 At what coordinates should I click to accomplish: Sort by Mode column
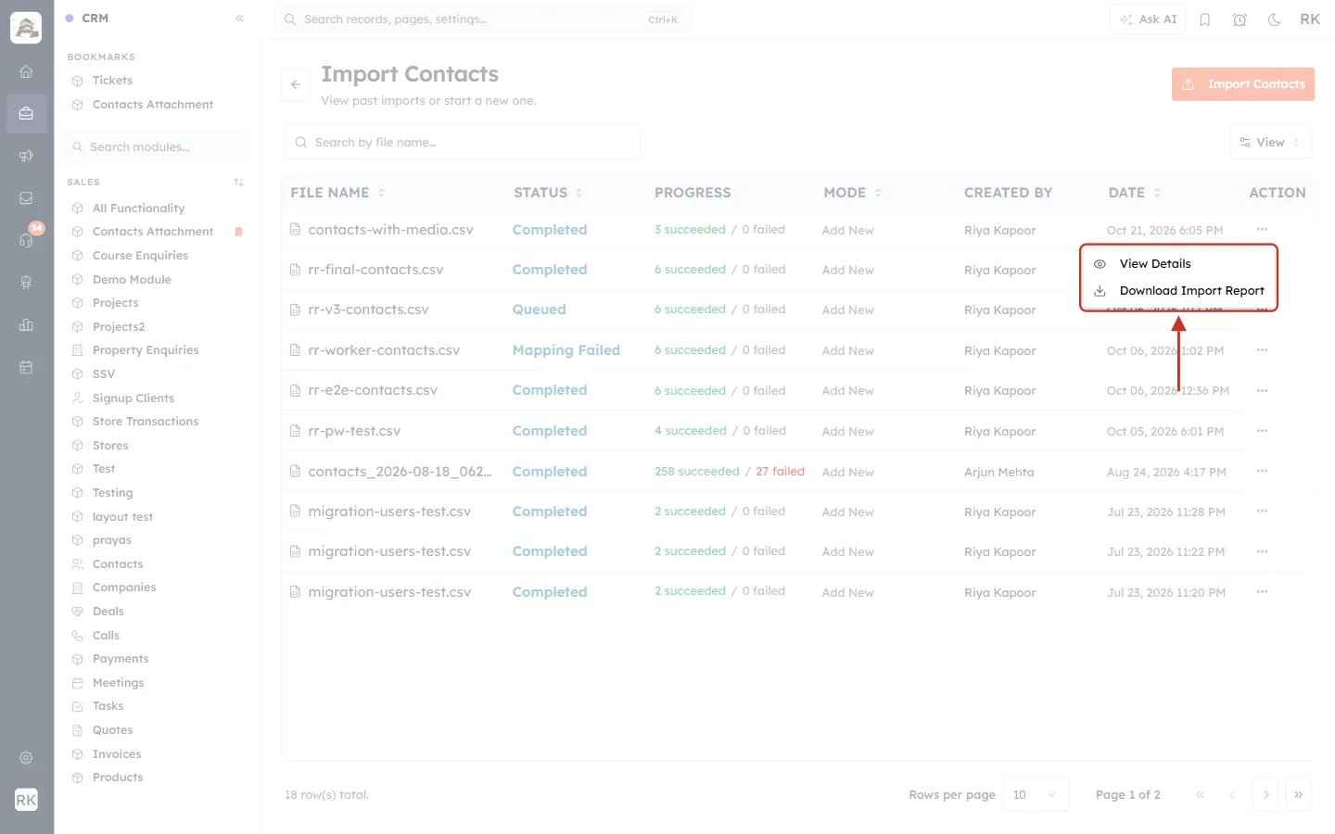pyautogui.click(x=853, y=193)
